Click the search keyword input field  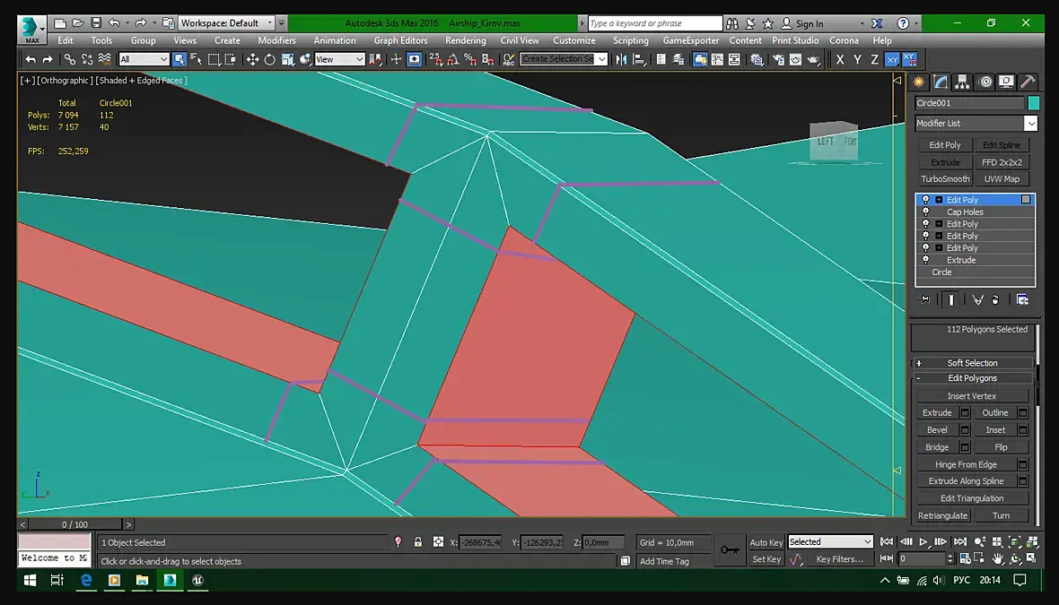point(654,23)
